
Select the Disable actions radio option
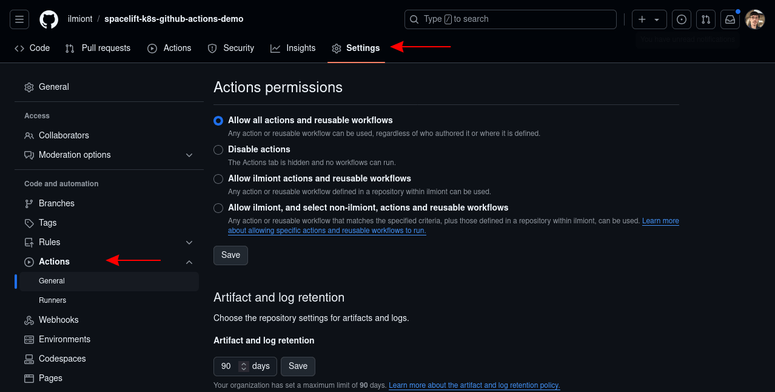(218, 150)
